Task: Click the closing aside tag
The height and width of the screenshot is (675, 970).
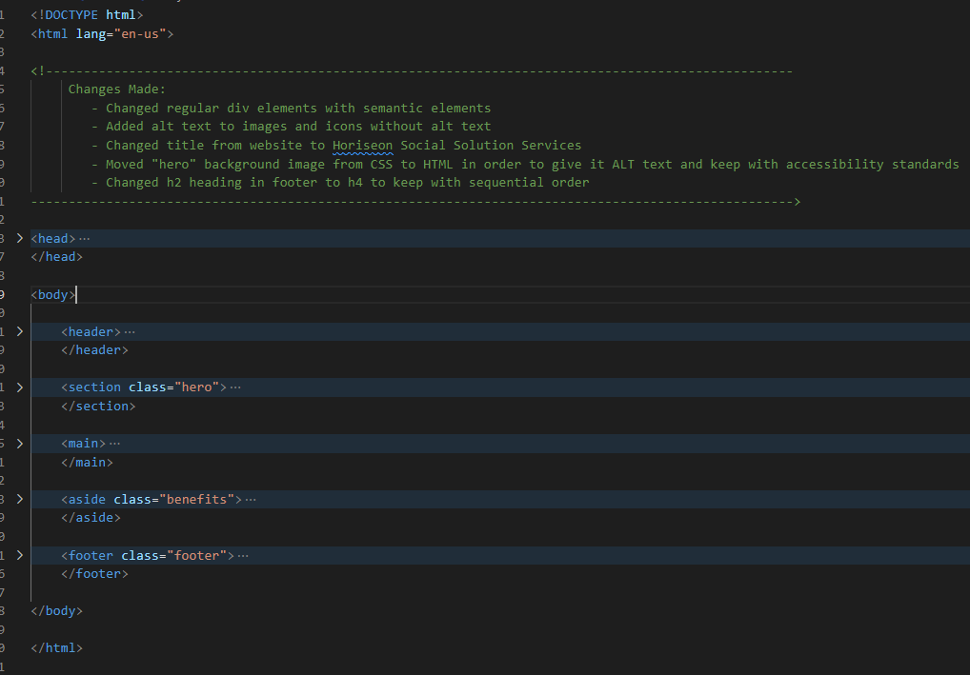Action: 91,517
